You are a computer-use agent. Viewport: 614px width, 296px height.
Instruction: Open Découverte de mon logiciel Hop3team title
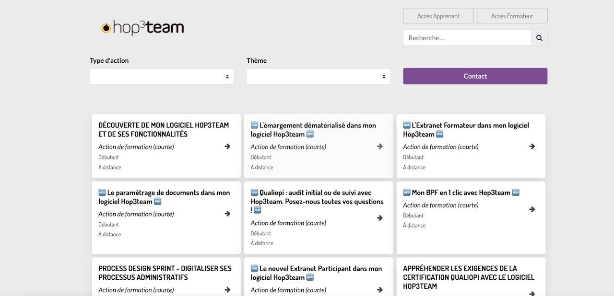point(164,130)
